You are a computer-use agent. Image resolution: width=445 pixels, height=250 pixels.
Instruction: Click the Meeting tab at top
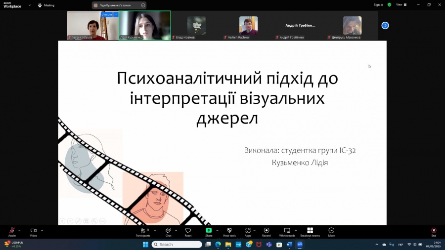tap(46, 5)
